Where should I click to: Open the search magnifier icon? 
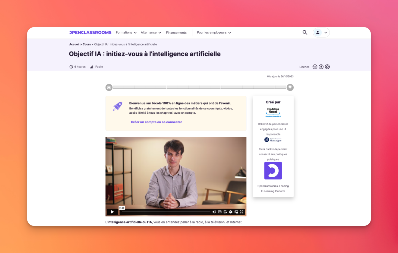tap(305, 33)
